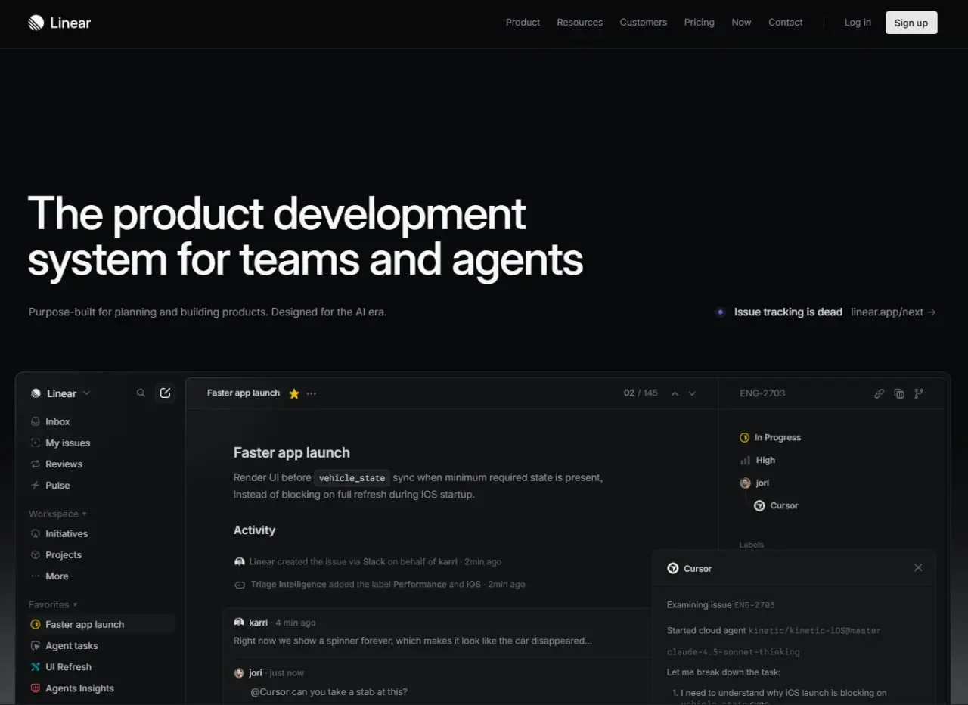Image resolution: width=968 pixels, height=705 pixels.
Task: Click karri's avatar in the comment
Action: [239, 623]
